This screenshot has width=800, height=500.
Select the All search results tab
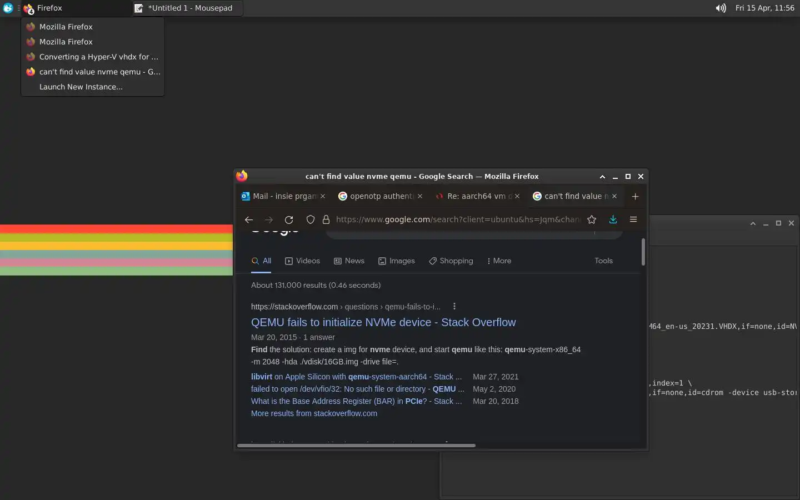(261, 261)
